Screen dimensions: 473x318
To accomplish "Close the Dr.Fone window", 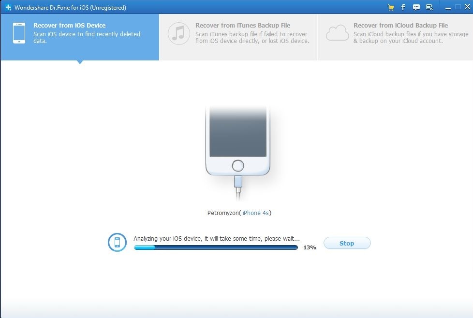I will tap(467, 7).
